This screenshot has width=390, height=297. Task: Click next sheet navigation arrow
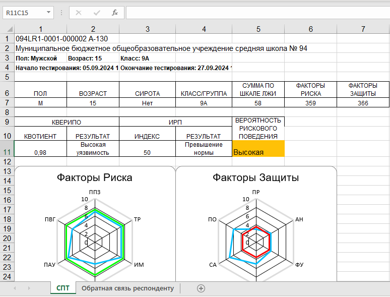[29, 288]
